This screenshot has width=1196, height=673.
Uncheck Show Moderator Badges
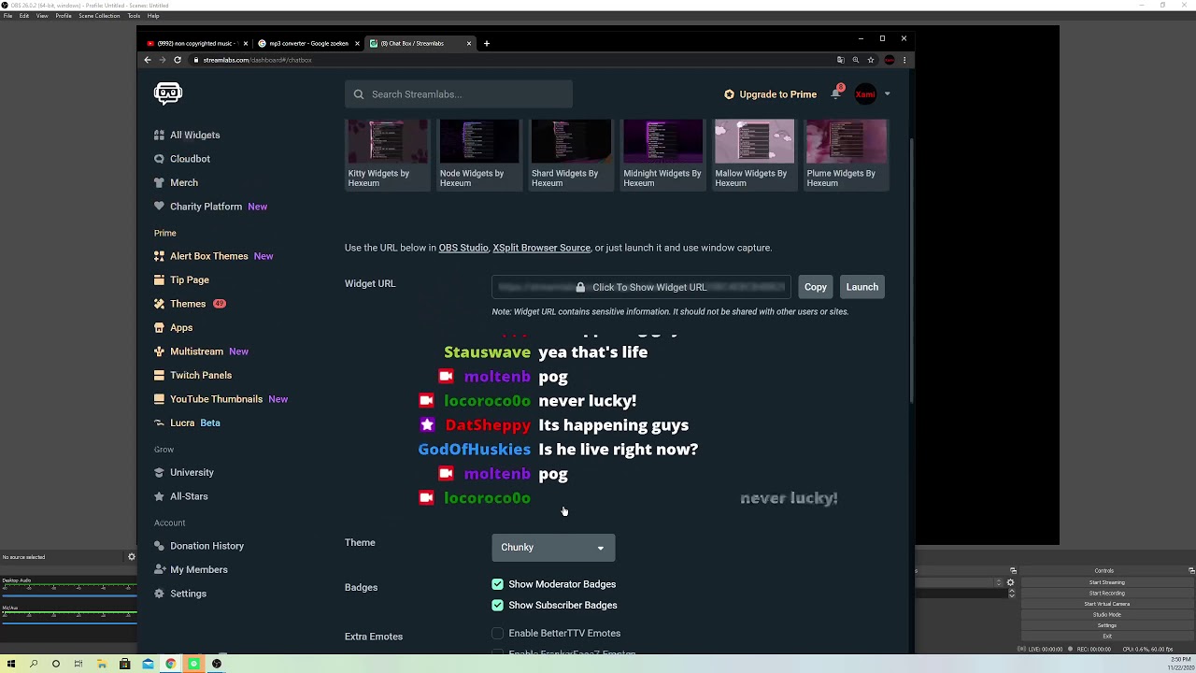click(497, 584)
